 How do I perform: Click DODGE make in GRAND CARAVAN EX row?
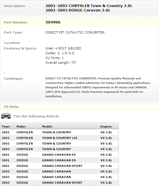click(22, 160)
